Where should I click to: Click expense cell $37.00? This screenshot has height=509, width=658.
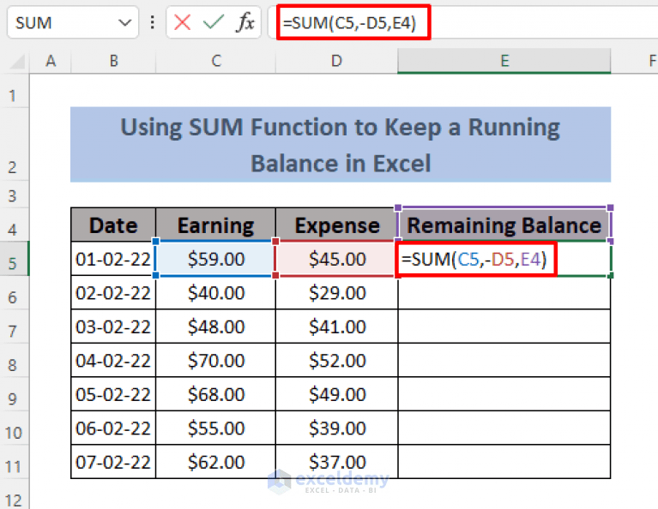(336, 462)
